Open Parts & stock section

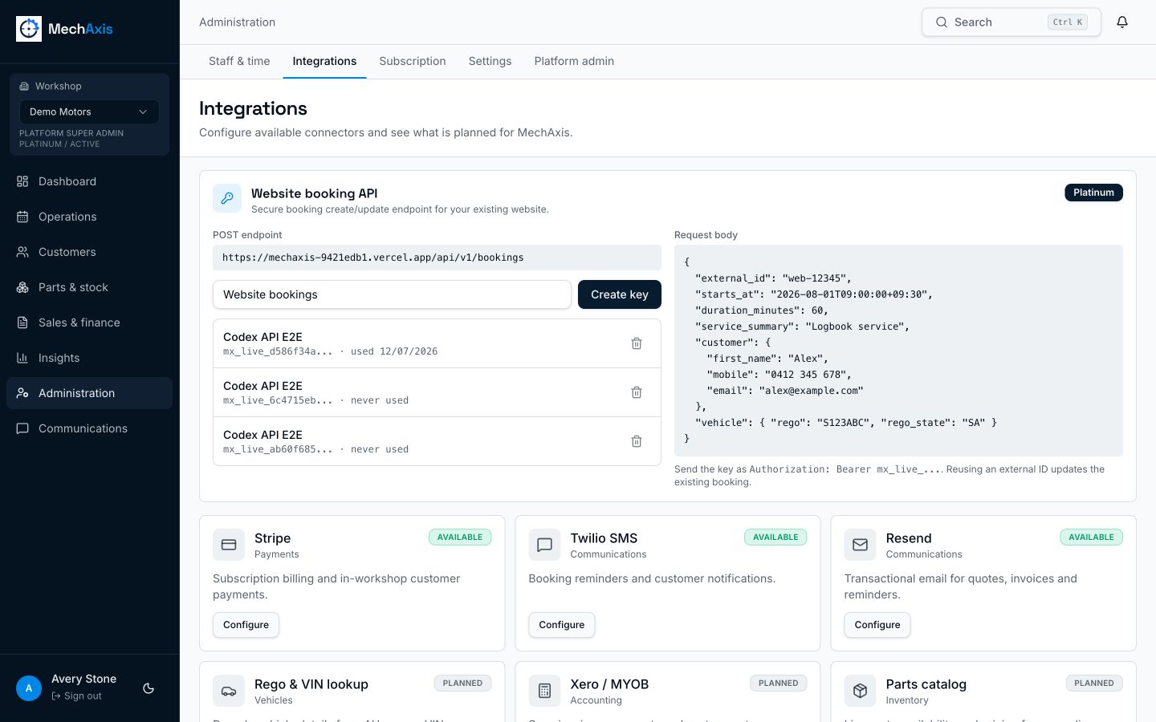(x=89, y=287)
